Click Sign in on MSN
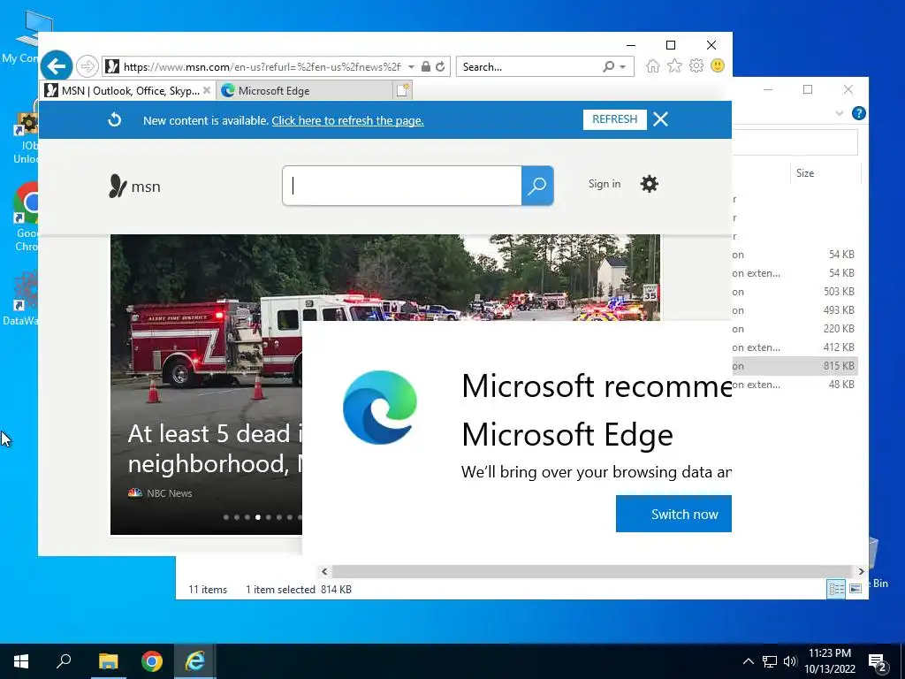Image resolution: width=905 pixels, height=679 pixels. (605, 184)
